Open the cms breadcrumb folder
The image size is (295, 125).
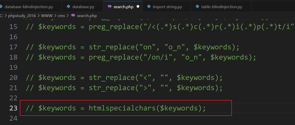pos(61,16)
